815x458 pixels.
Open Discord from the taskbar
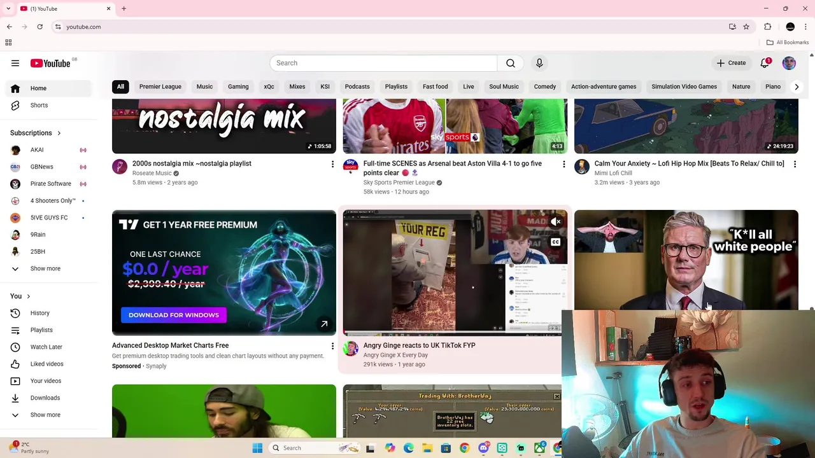(x=483, y=448)
